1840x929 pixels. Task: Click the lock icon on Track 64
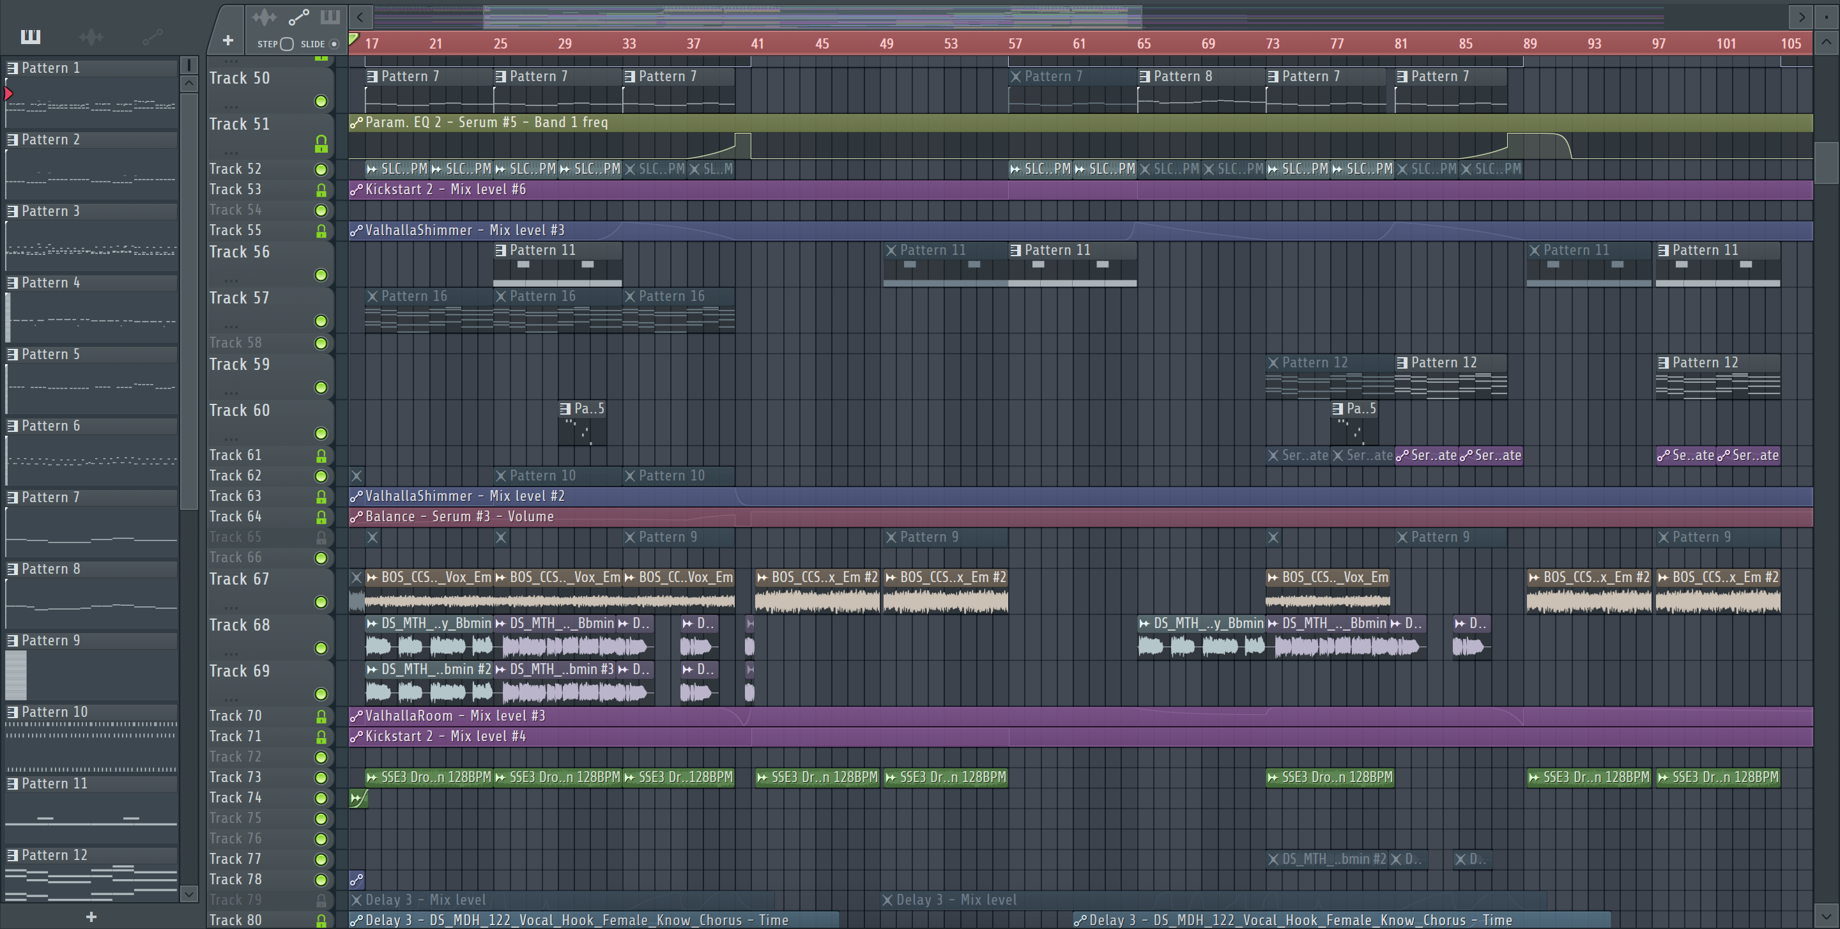[321, 517]
